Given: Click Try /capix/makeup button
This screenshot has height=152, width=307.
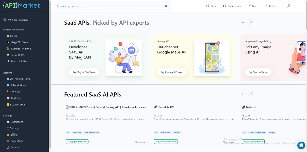Looking at the screenshot, I should tap(253, 142).
